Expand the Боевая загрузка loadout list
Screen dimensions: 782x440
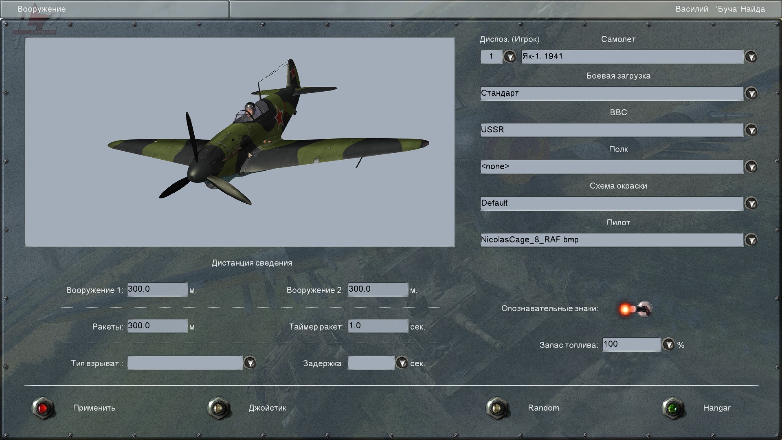pyautogui.click(x=751, y=93)
